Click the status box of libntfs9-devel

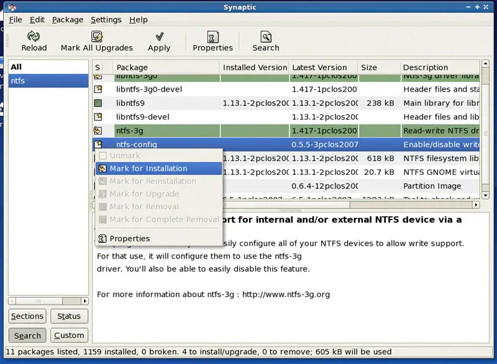[x=98, y=117]
